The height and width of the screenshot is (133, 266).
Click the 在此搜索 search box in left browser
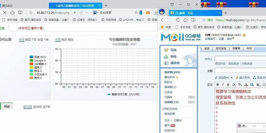[x=116, y=13]
